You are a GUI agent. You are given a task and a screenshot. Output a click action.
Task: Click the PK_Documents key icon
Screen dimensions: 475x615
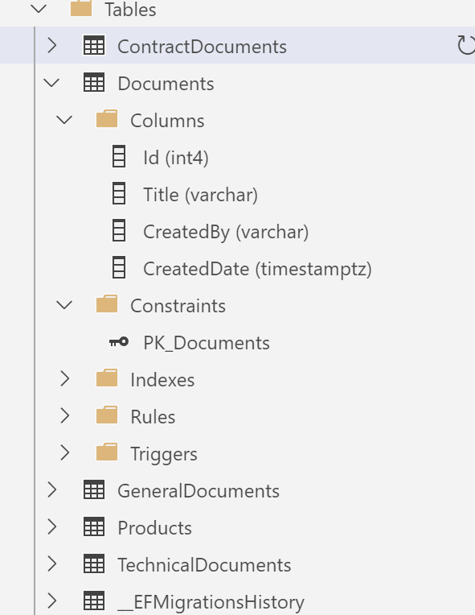point(119,342)
